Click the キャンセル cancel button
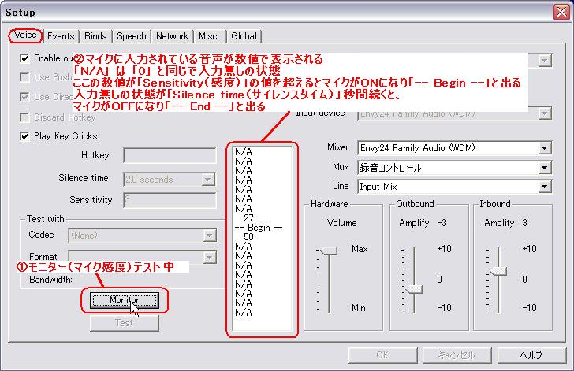 point(456,354)
